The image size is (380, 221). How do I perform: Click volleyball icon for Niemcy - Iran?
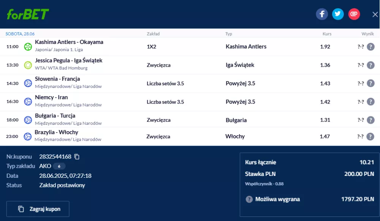(x=28, y=102)
